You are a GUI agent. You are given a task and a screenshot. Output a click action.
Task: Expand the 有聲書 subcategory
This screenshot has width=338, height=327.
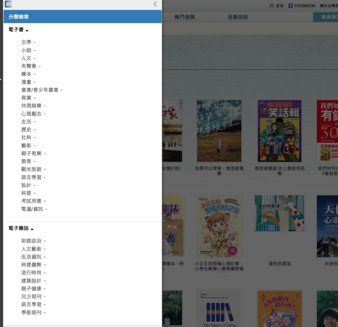point(31,66)
